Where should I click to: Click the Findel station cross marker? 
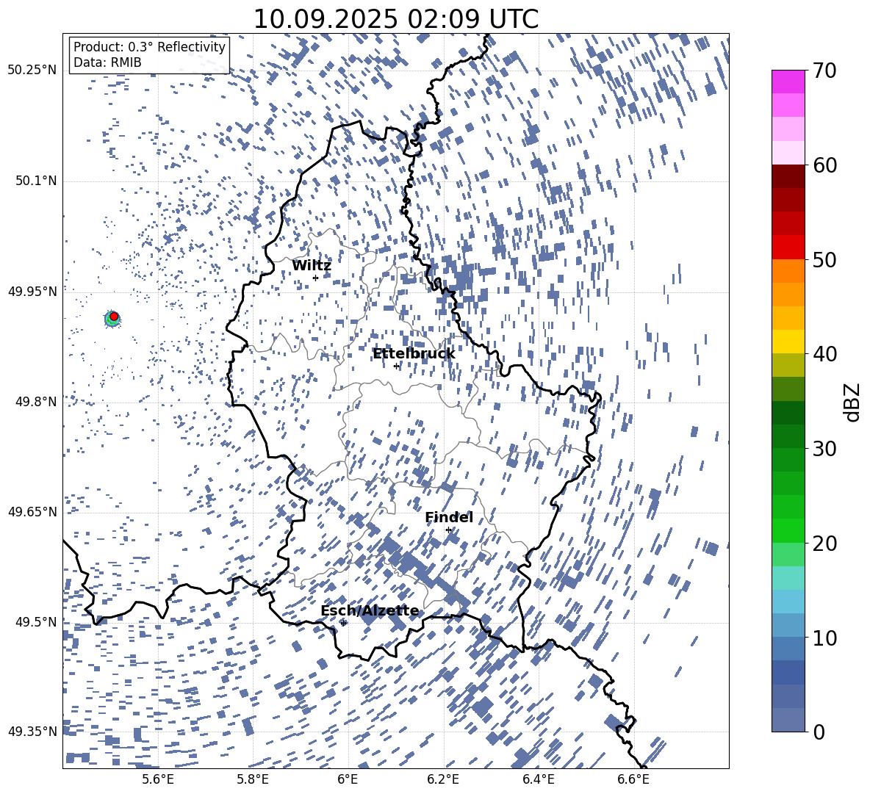[x=448, y=530]
